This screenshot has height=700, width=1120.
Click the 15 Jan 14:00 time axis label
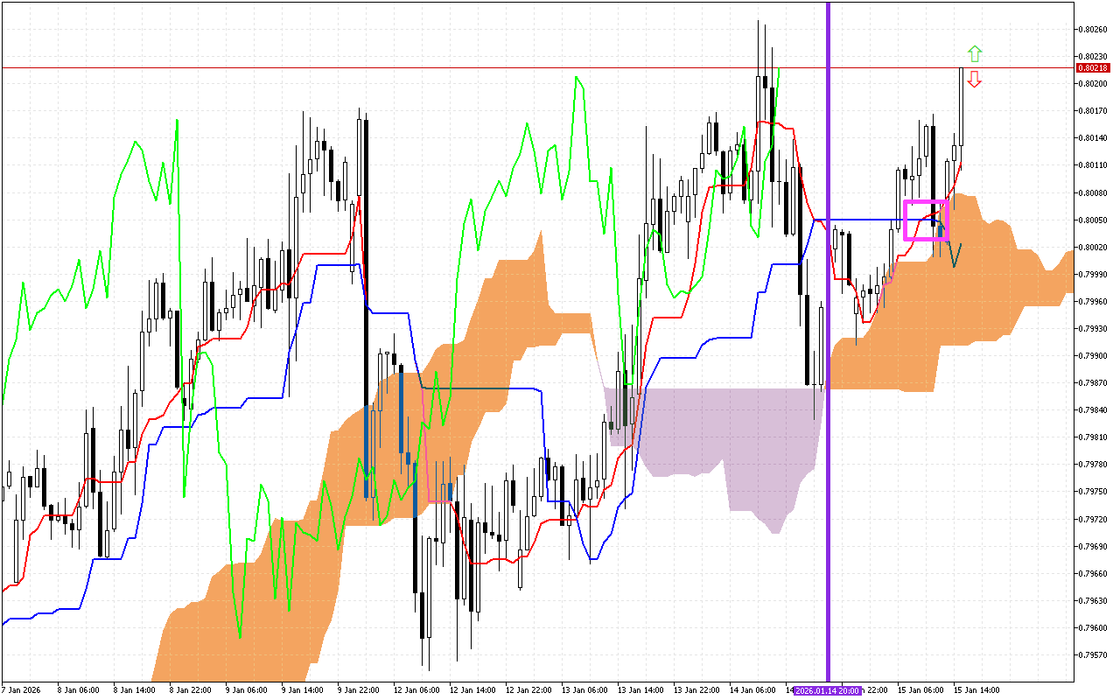click(x=976, y=690)
